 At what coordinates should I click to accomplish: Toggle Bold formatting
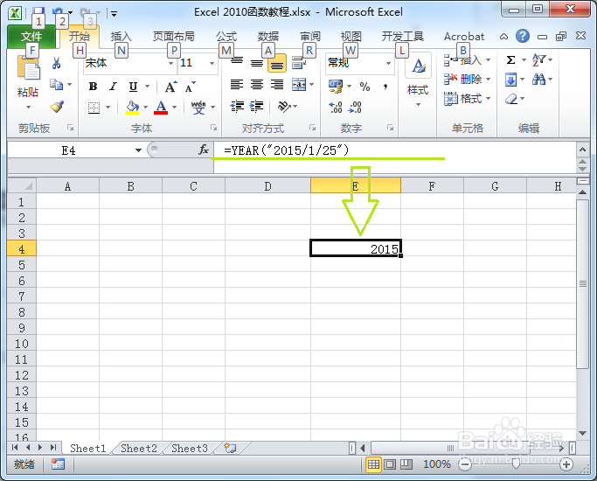tap(93, 87)
